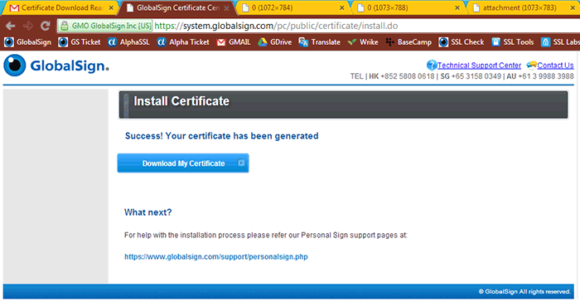This screenshot has width=580, height=302.
Task: Click the browser Forward arrow
Action: coord(27,26)
